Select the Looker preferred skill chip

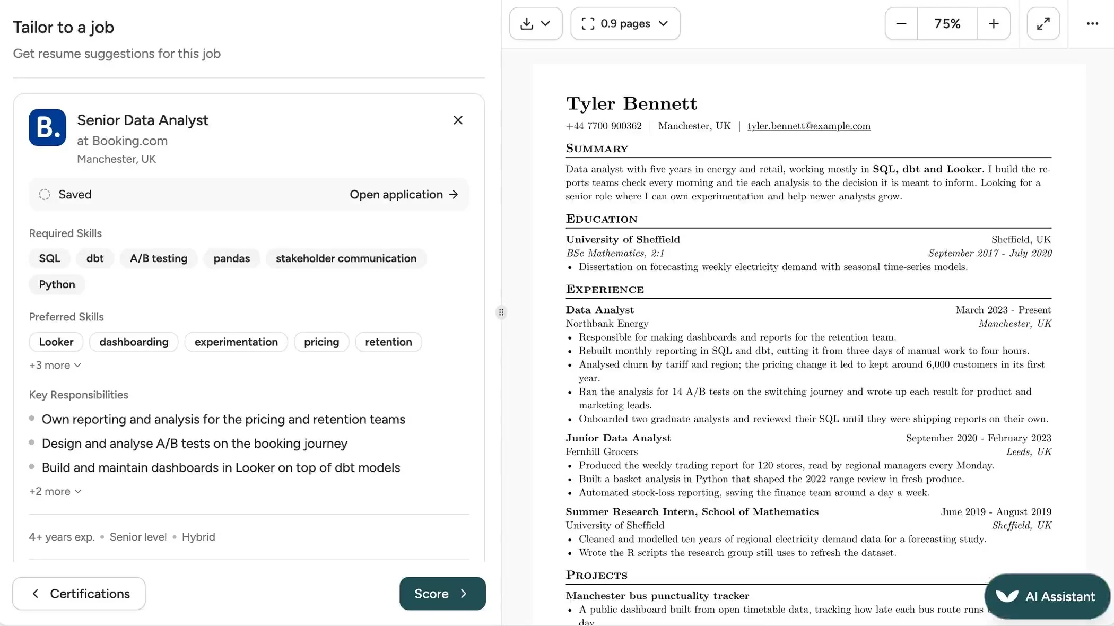pos(56,342)
